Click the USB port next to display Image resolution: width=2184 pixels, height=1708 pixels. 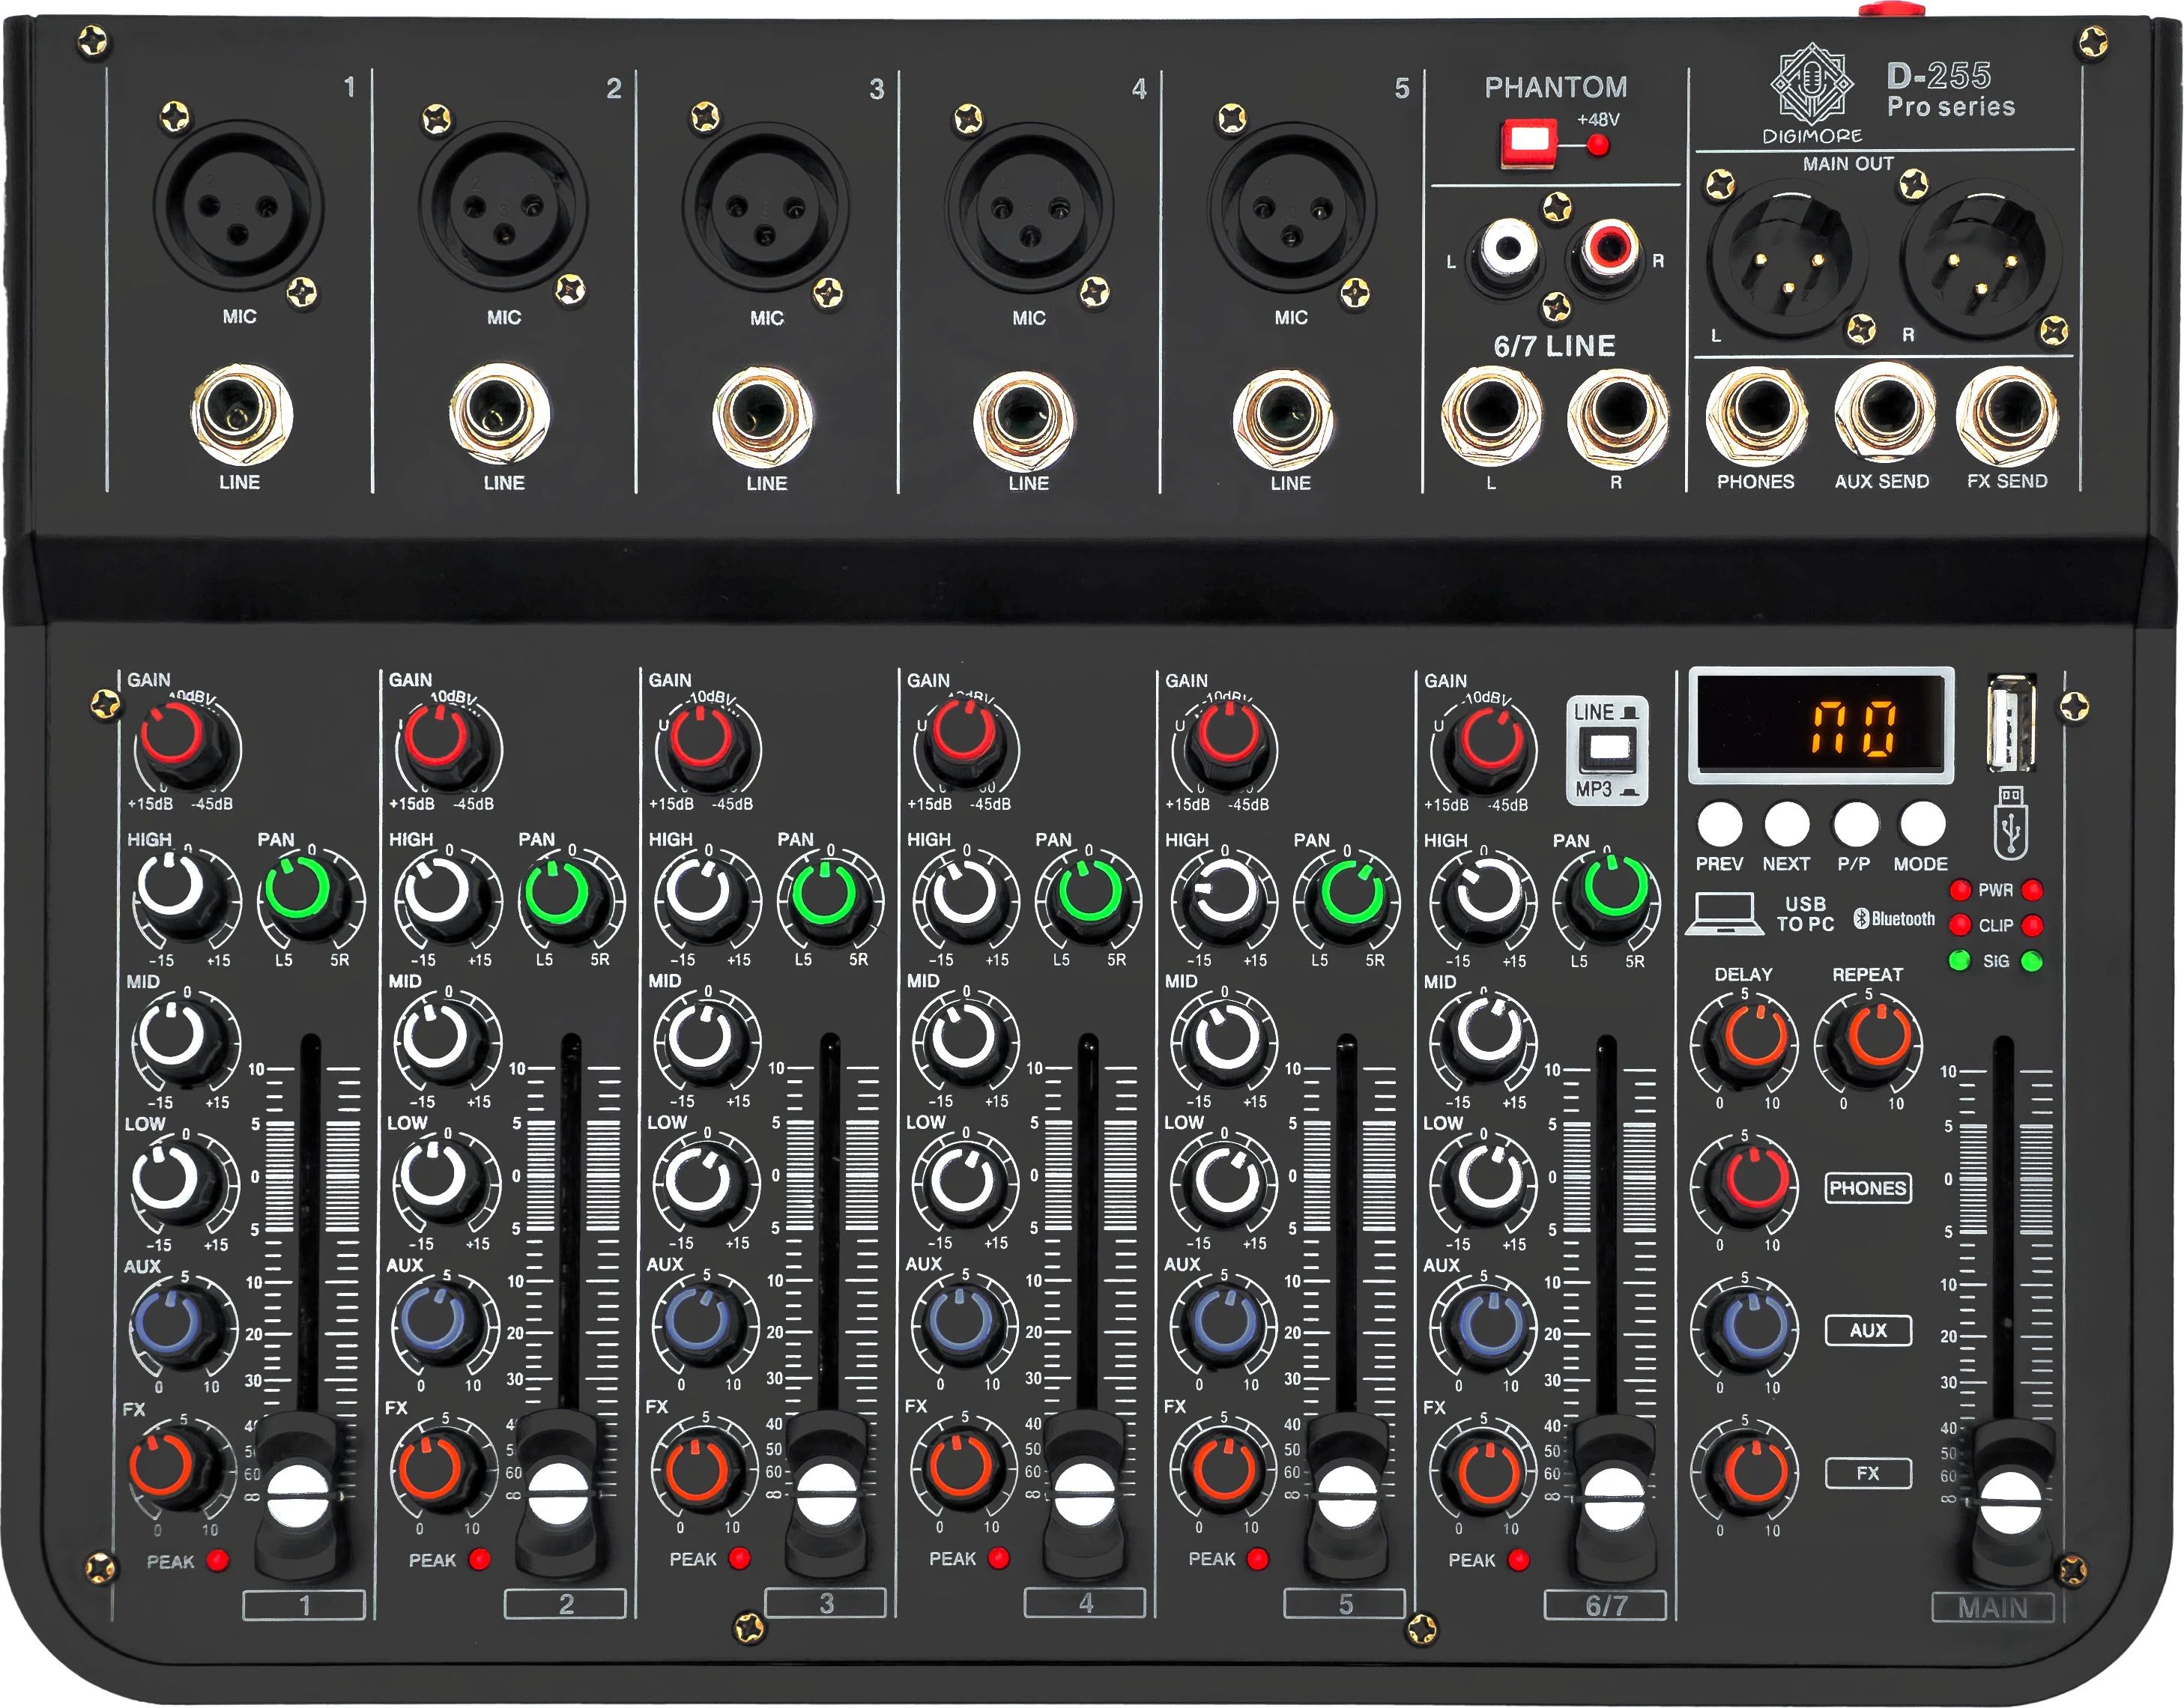(x=2011, y=724)
